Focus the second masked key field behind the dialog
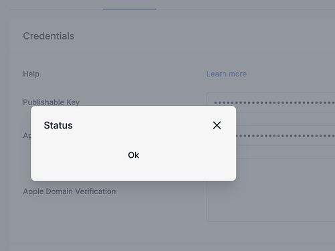Viewport: 335px width, 251px height. click(x=286, y=135)
